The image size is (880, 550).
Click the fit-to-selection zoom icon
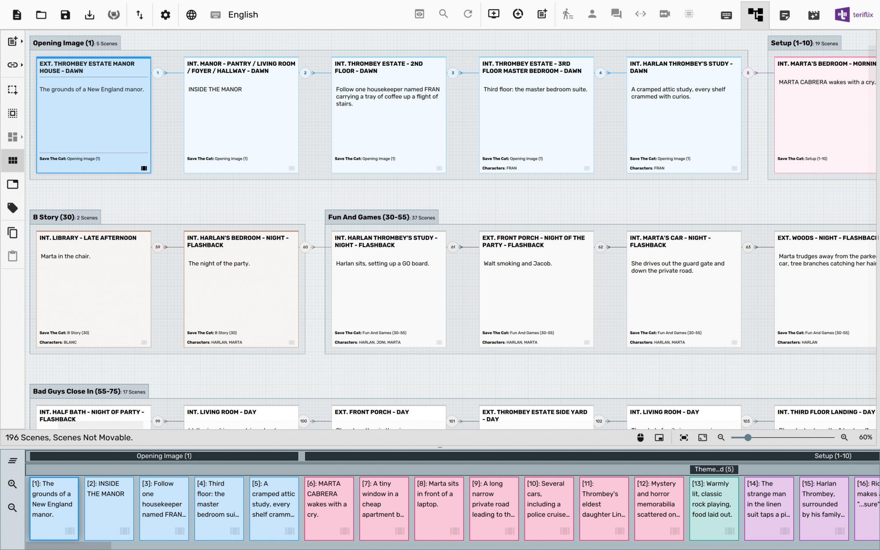click(x=684, y=438)
